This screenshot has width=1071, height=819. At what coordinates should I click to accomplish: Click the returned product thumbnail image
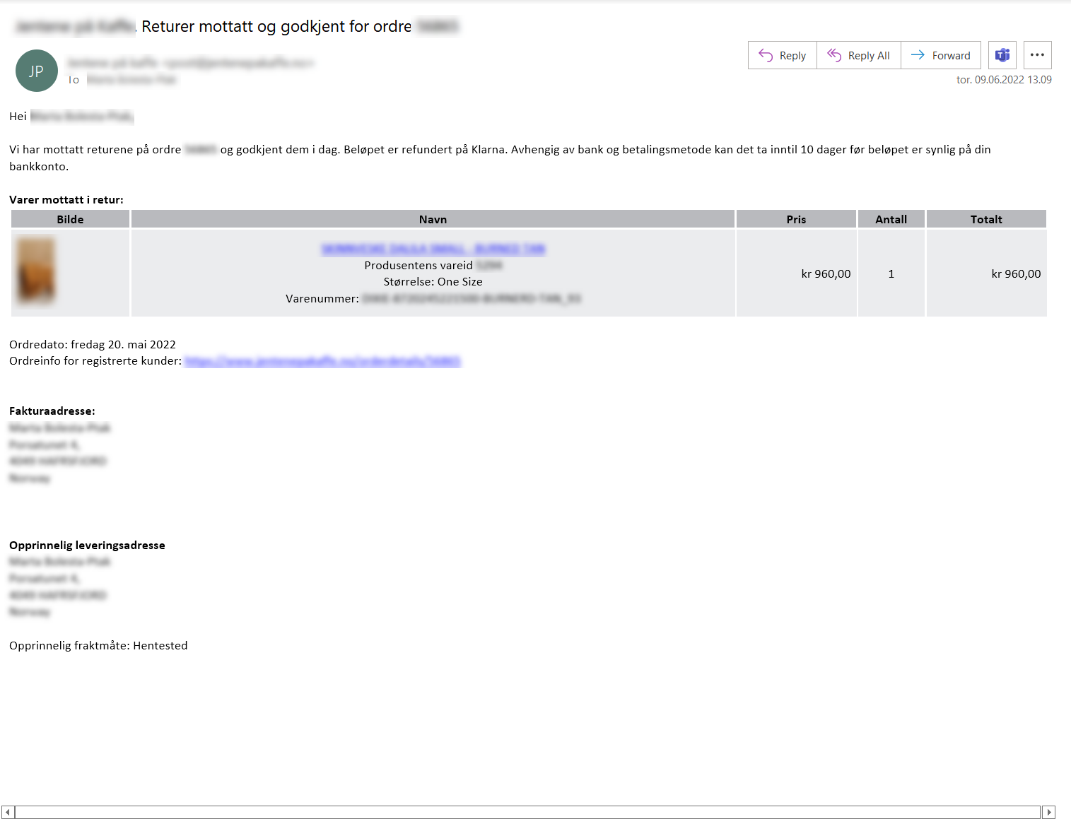pos(36,271)
